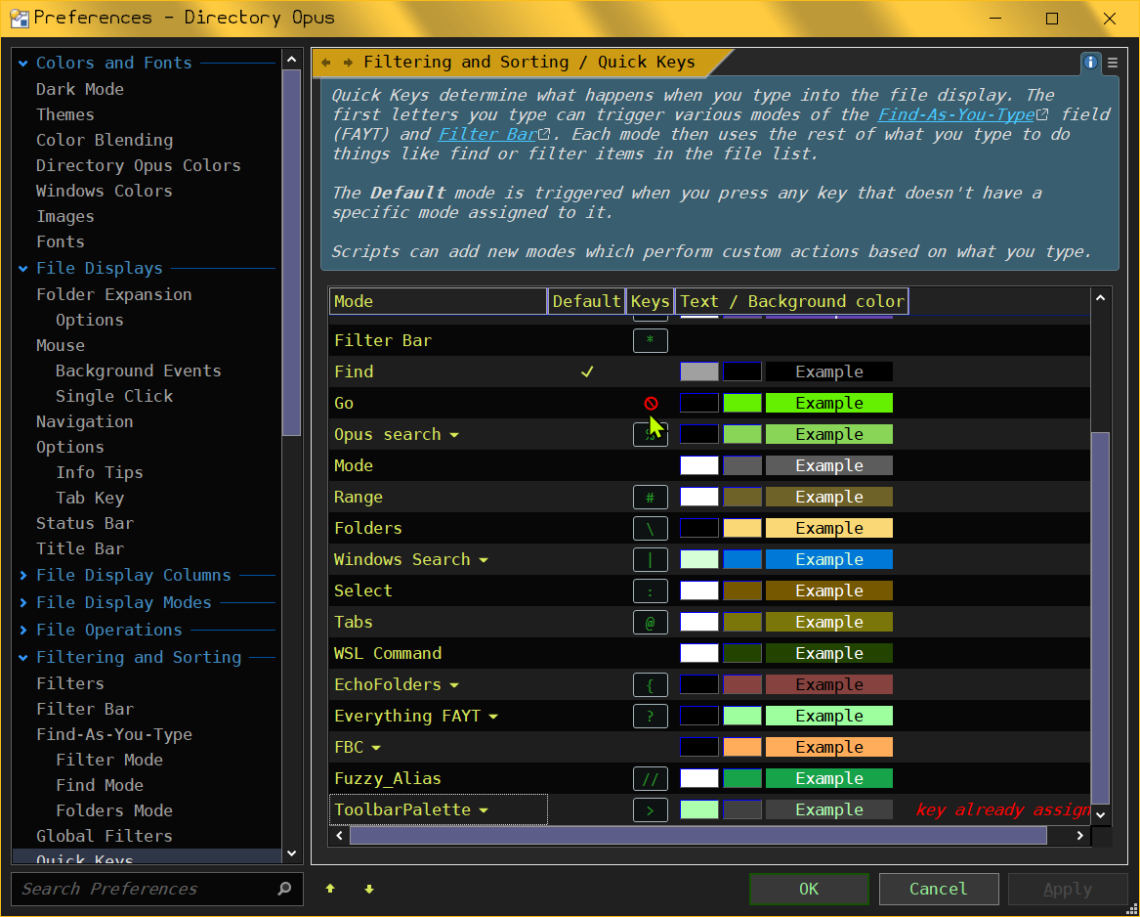
Task: Open the Everything FAYT dropdown arrow
Action: (493, 717)
